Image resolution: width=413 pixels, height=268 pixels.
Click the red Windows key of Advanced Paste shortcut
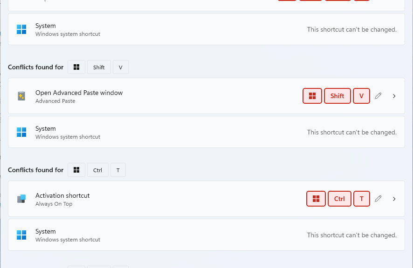click(x=312, y=96)
